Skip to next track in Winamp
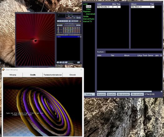This screenshot has height=137, width=164. click(x=67, y=21)
